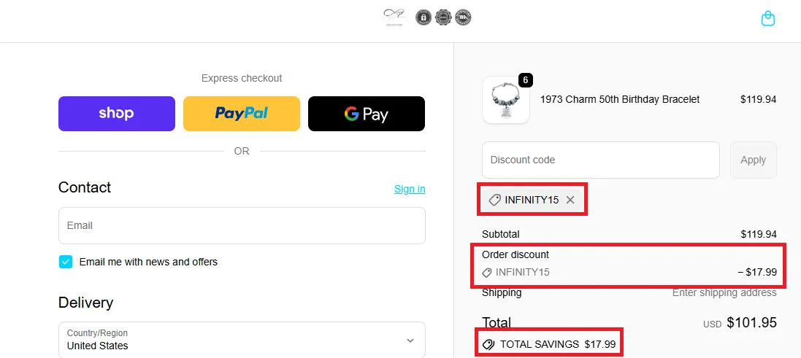Focus the Email contact field
801x358 pixels.
tap(242, 225)
